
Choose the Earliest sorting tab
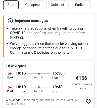tap(81, 5)
